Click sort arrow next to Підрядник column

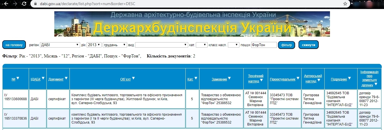(x=350, y=78)
